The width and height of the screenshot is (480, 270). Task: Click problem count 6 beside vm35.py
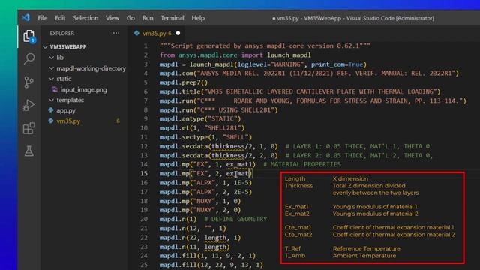[x=118, y=121]
